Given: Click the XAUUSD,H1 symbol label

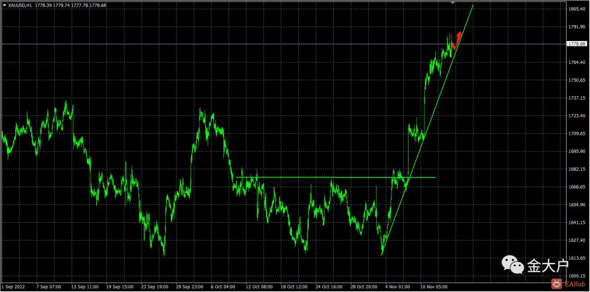Looking at the screenshot, I should tap(20, 5).
